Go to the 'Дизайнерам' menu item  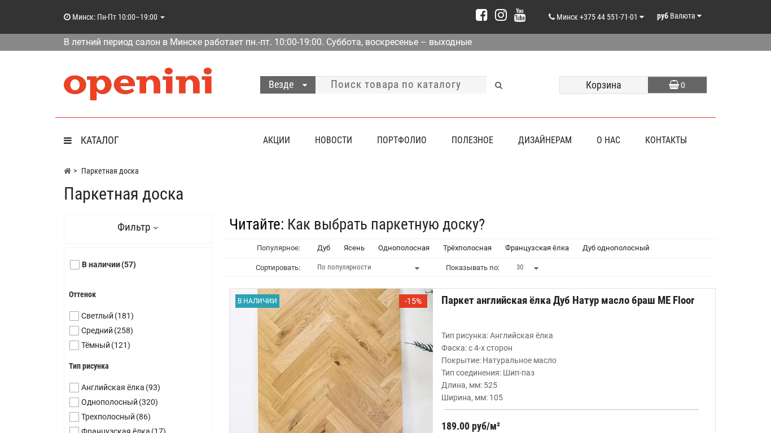click(x=545, y=140)
